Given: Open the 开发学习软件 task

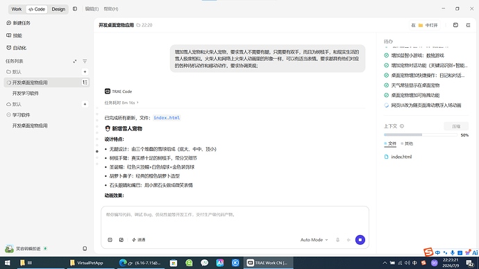Looking at the screenshot, I should coord(26,94).
